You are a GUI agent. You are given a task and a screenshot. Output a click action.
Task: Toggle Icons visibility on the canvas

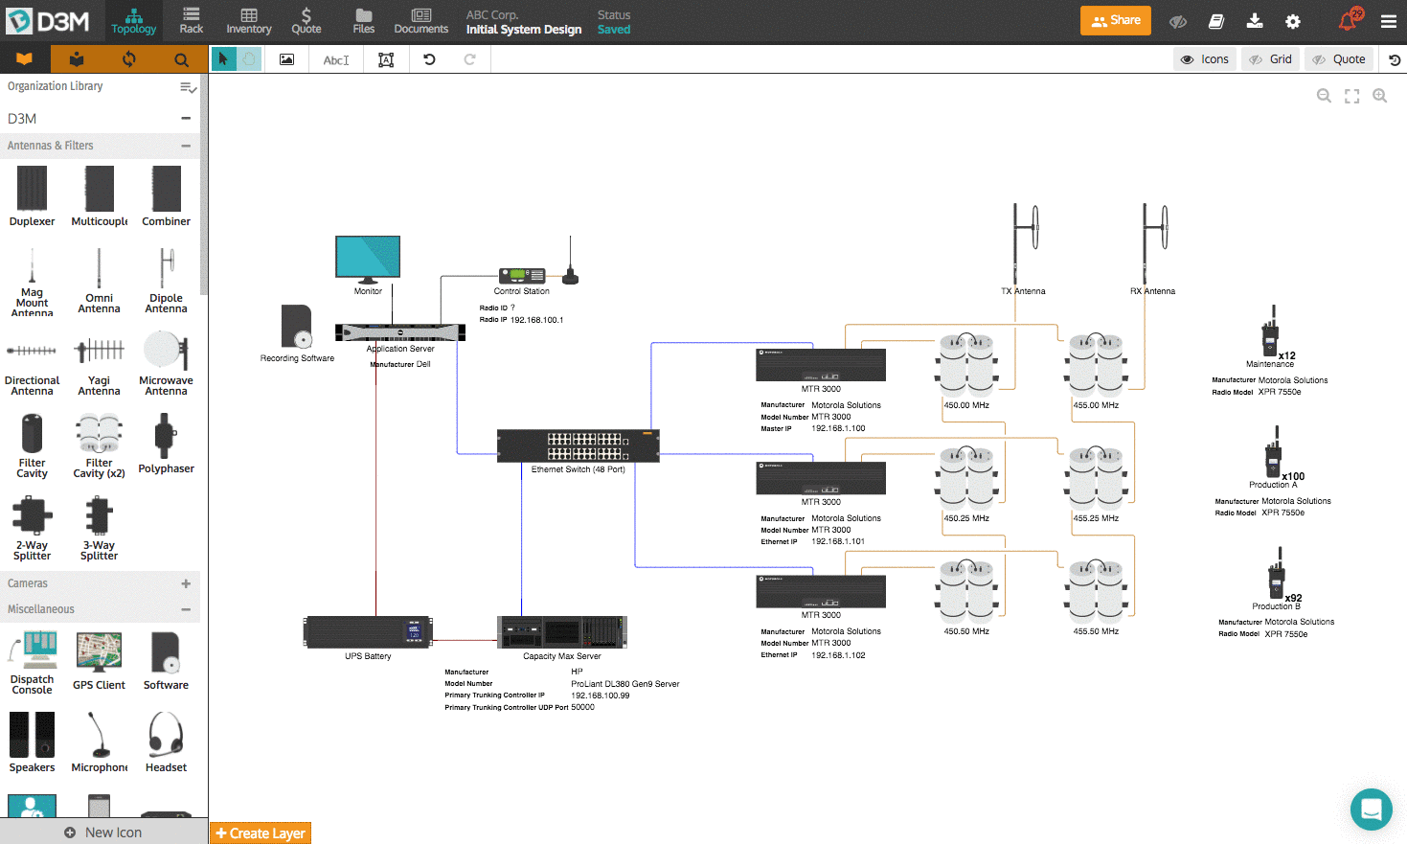[1204, 58]
